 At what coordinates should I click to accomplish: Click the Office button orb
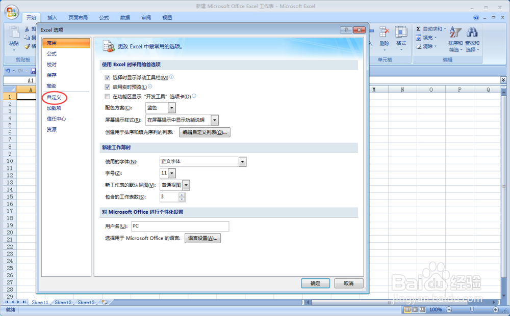pos(11,12)
